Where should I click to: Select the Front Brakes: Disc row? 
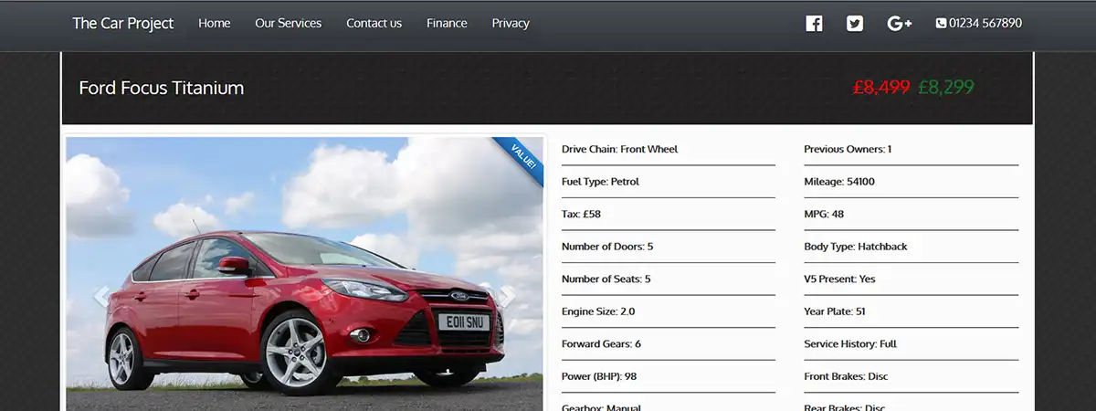pos(911,376)
